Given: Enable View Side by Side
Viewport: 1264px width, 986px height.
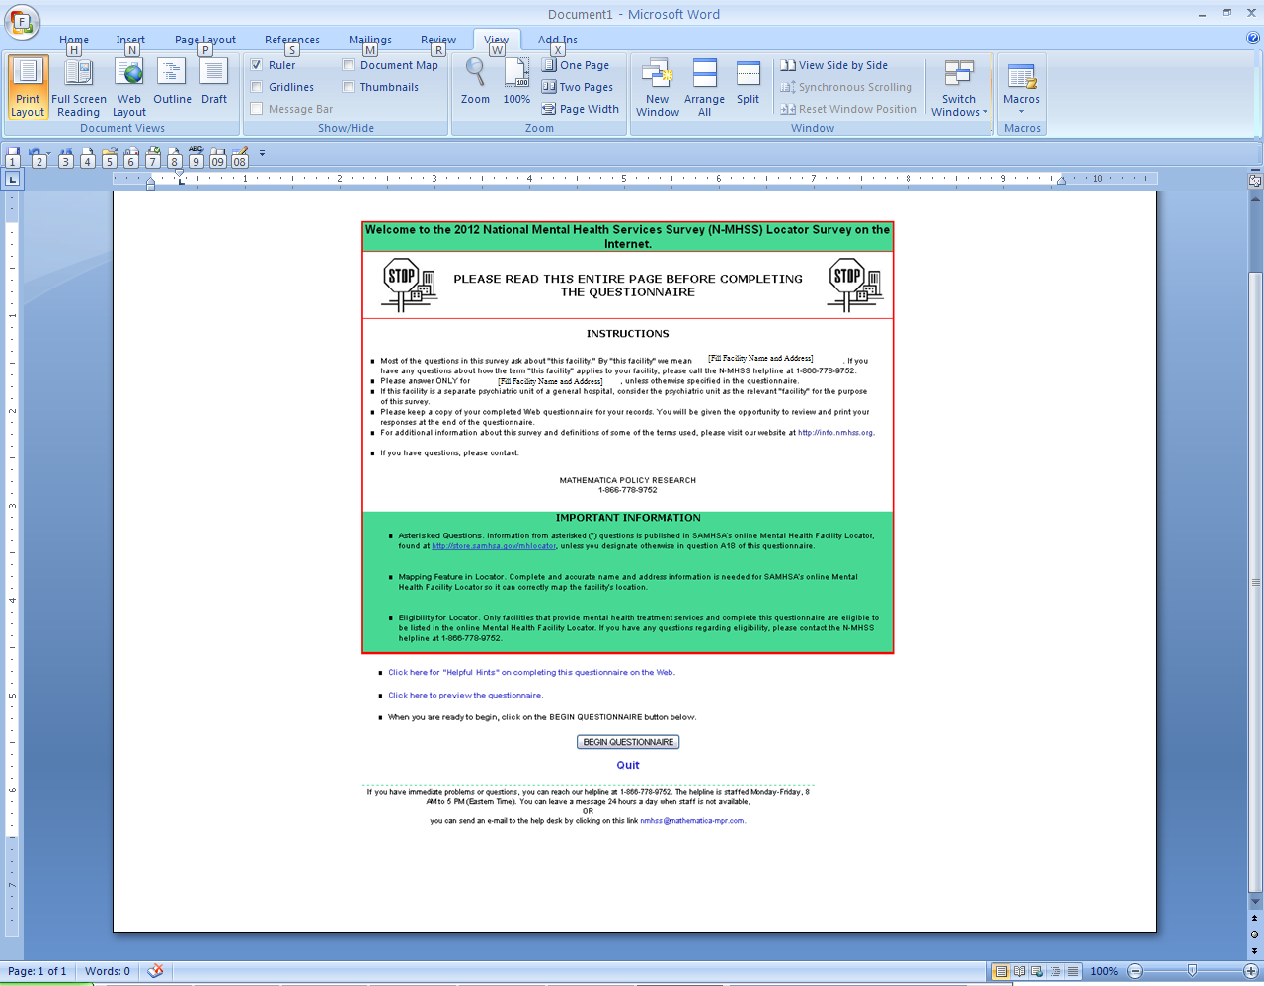Looking at the screenshot, I should tap(834, 65).
